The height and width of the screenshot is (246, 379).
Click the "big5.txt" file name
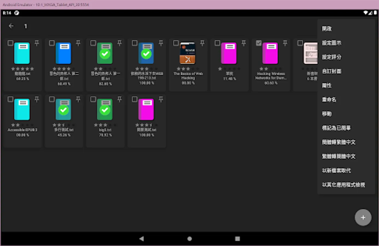tap(105, 130)
